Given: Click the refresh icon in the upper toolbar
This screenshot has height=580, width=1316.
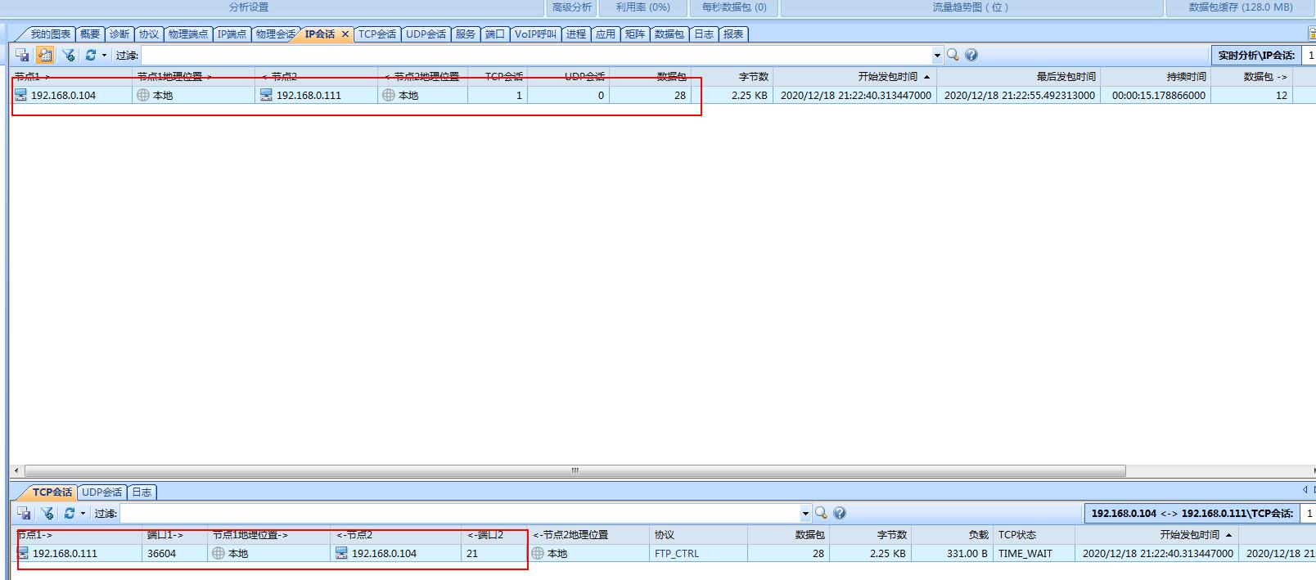Looking at the screenshot, I should coord(90,55).
